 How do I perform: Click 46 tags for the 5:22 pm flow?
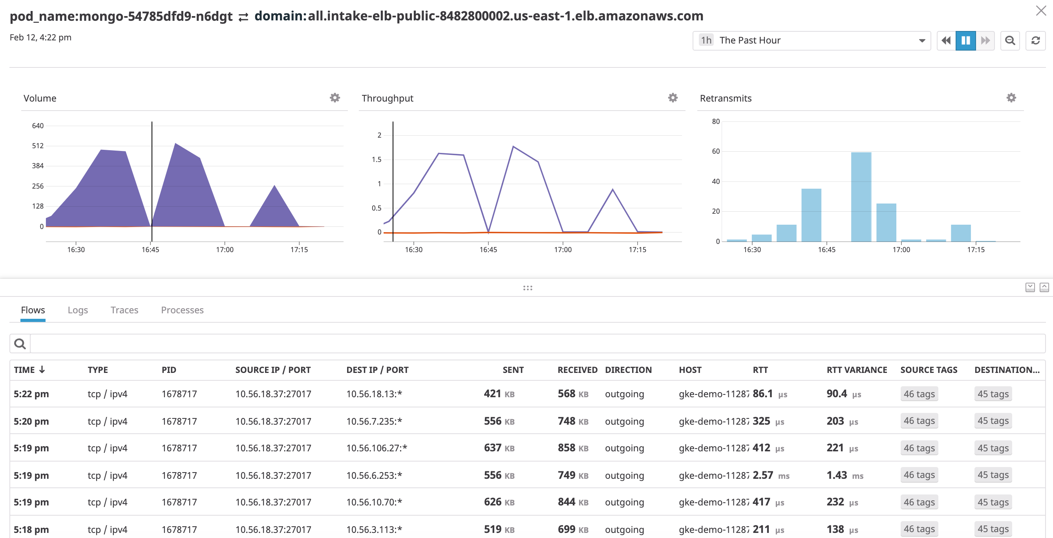click(919, 394)
